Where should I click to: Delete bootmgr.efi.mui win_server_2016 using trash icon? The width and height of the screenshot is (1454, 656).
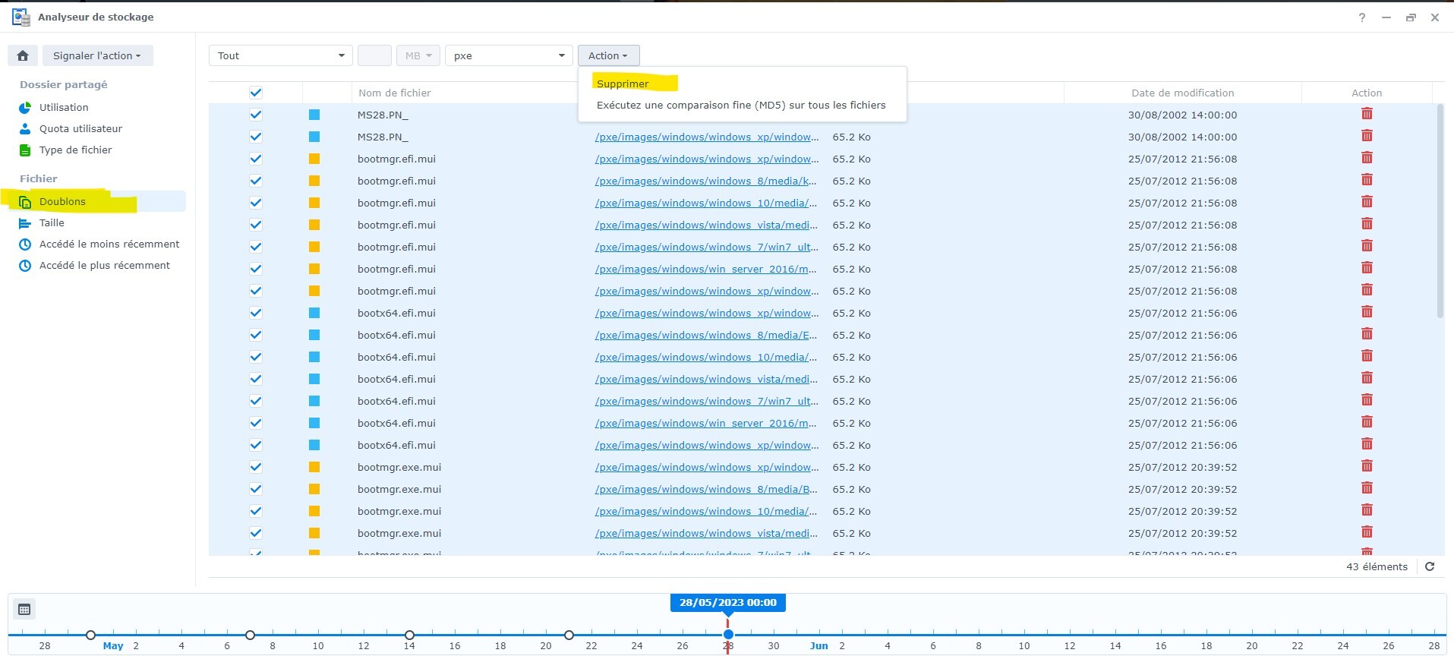(1367, 268)
